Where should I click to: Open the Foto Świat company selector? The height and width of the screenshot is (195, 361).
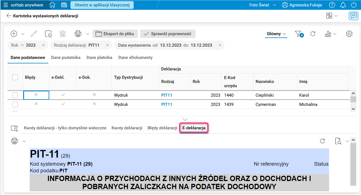pyautogui.click(x=262, y=5)
